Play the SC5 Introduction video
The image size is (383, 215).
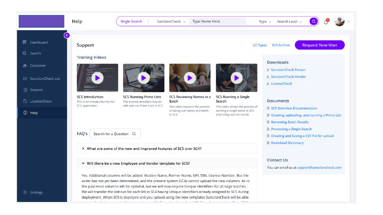98,78
